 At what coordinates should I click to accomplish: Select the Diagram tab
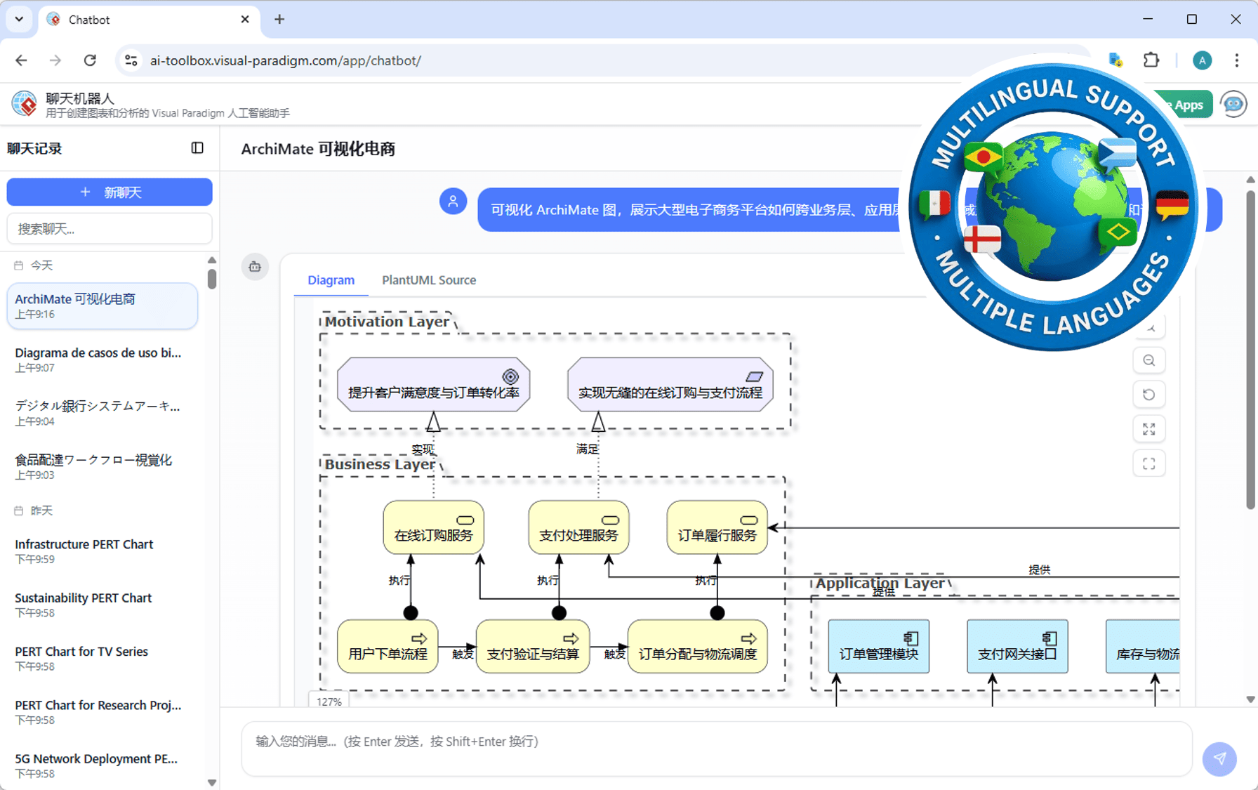[331, 280]
